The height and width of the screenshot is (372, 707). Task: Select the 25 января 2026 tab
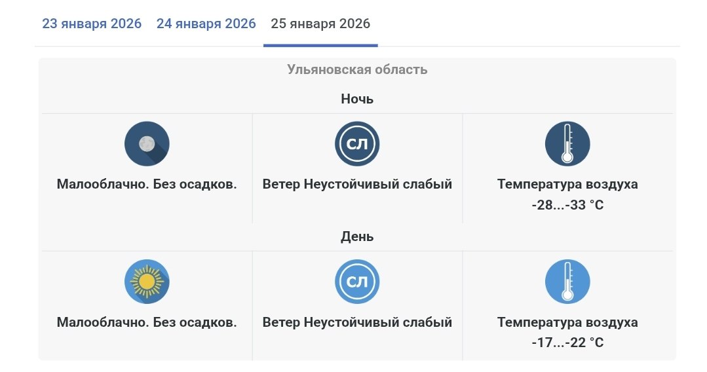coord(320,24)
